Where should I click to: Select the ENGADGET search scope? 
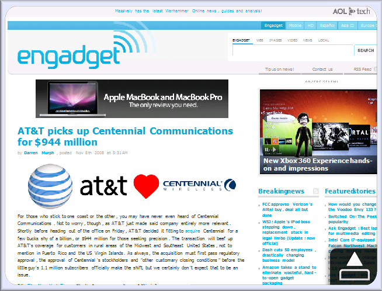241,40
